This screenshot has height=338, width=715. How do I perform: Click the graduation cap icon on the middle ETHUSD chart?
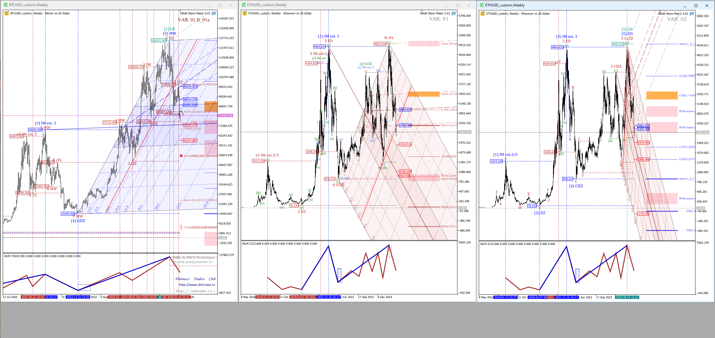454,13
